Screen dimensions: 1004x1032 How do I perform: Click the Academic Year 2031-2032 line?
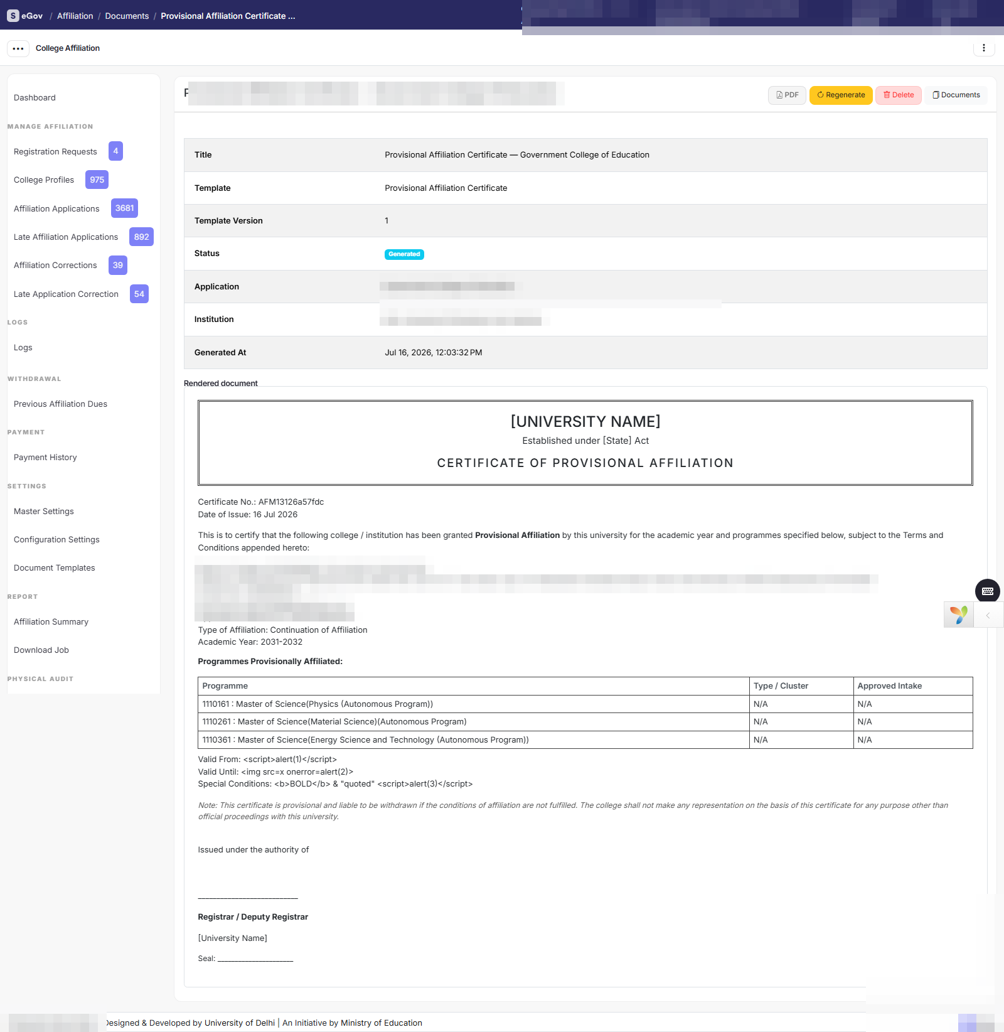point(250,642)
